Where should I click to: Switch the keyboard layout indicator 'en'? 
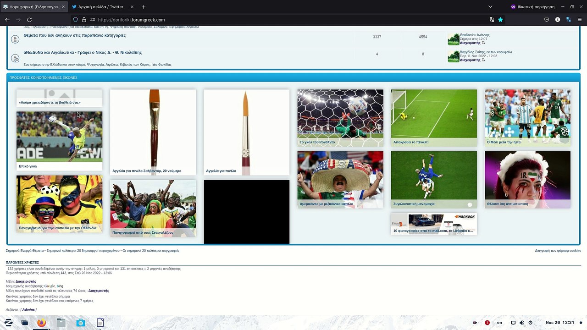pos(500,323)
